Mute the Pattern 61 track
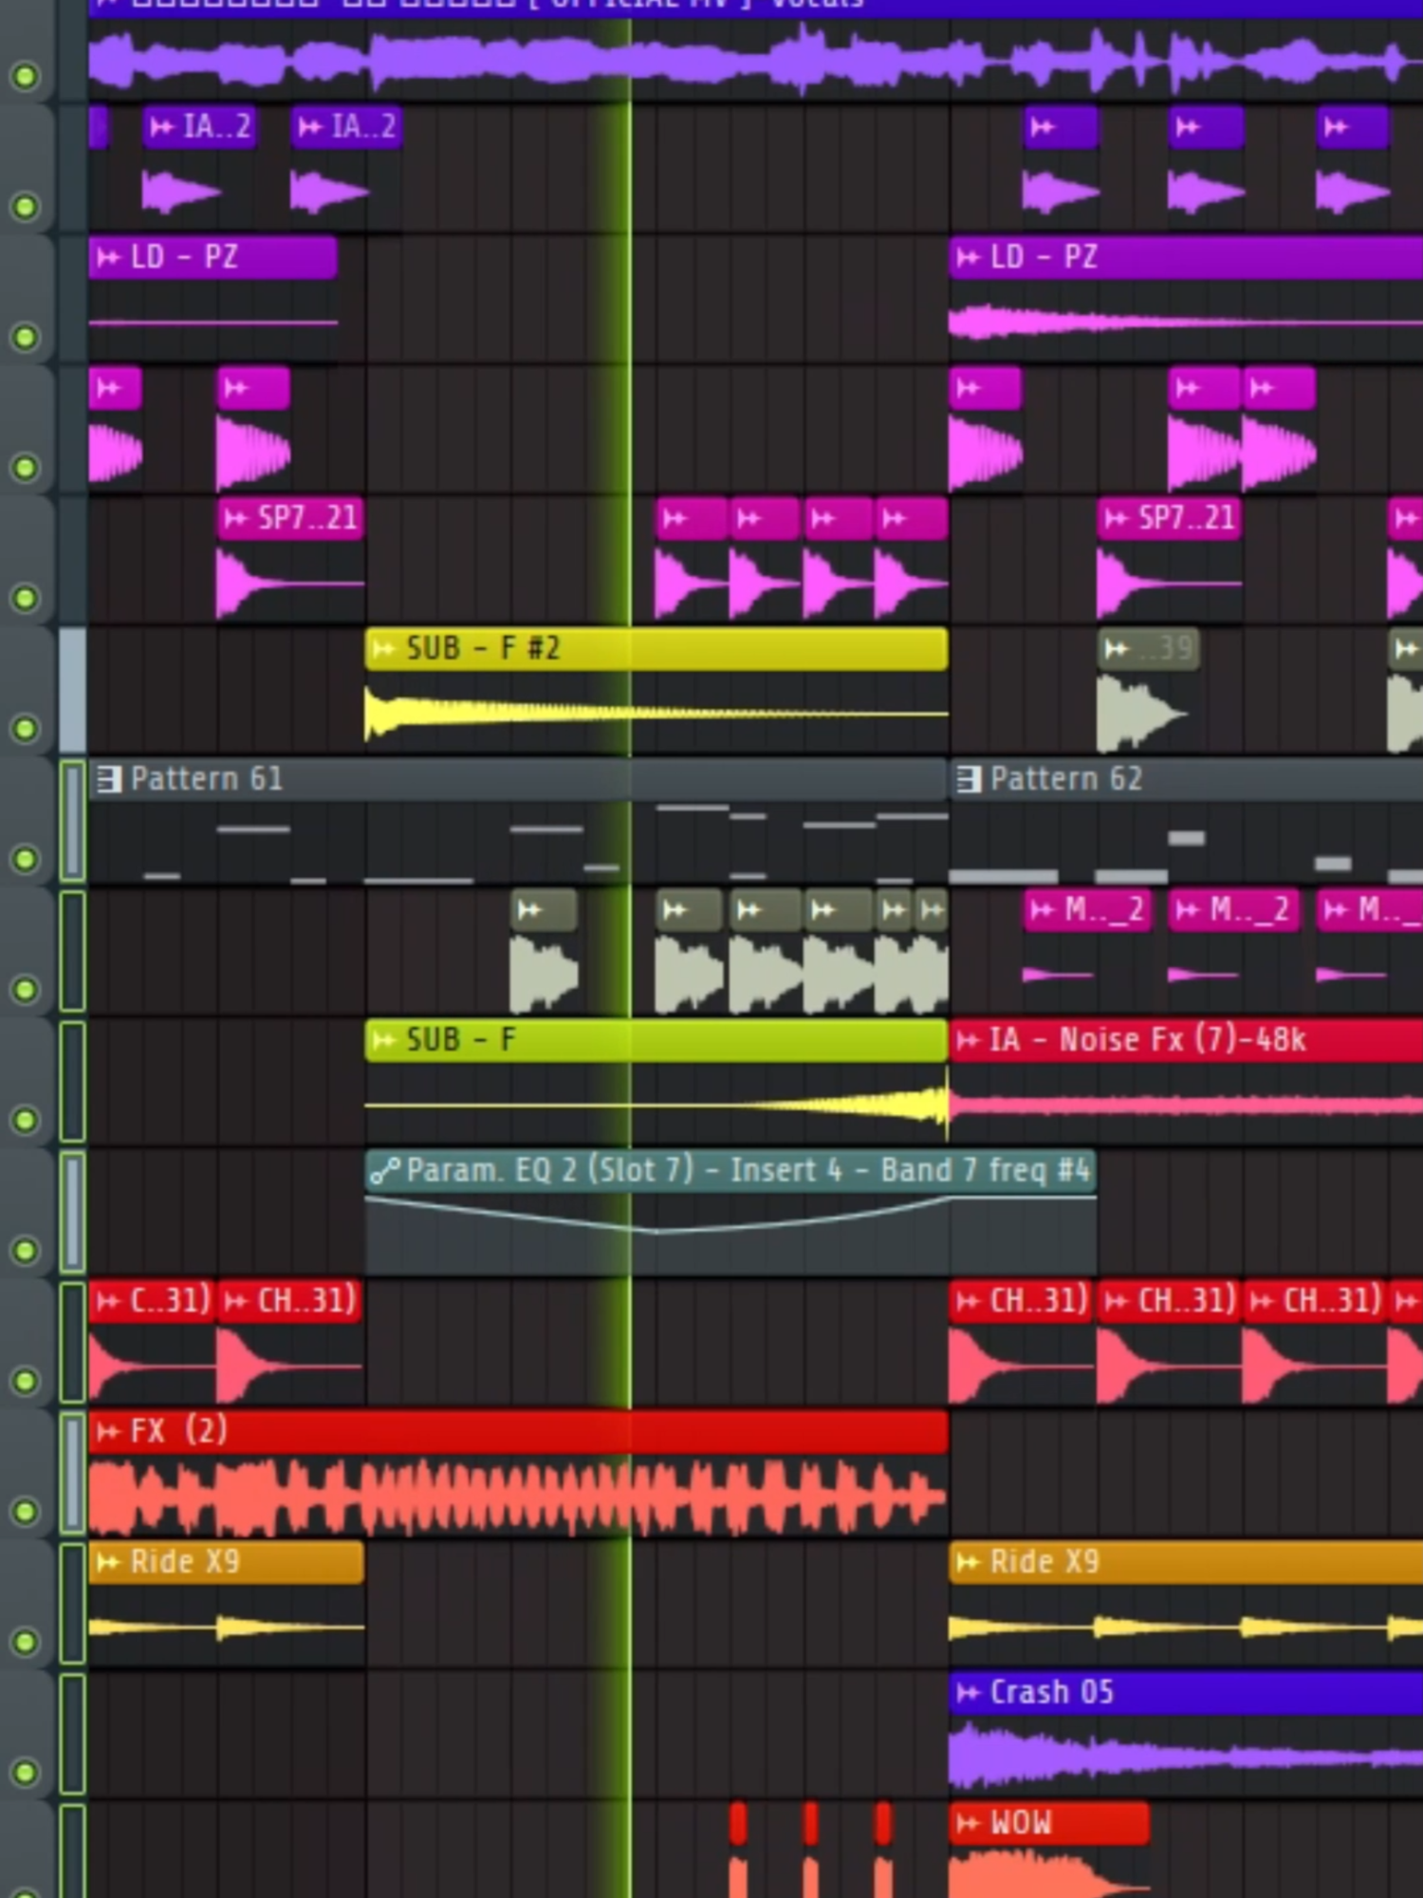 pyautogui.click(x=26, y=859)
